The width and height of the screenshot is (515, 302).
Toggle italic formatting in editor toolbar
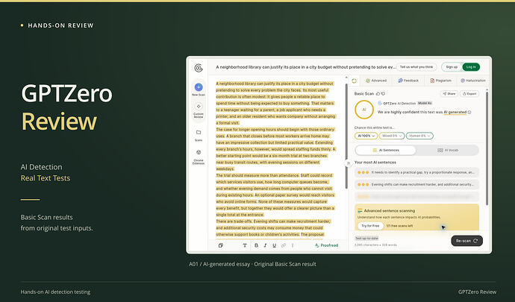(x=265, y=245)
